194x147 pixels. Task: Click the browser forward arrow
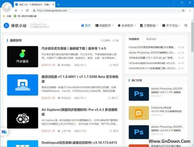[x=22, y=10]
